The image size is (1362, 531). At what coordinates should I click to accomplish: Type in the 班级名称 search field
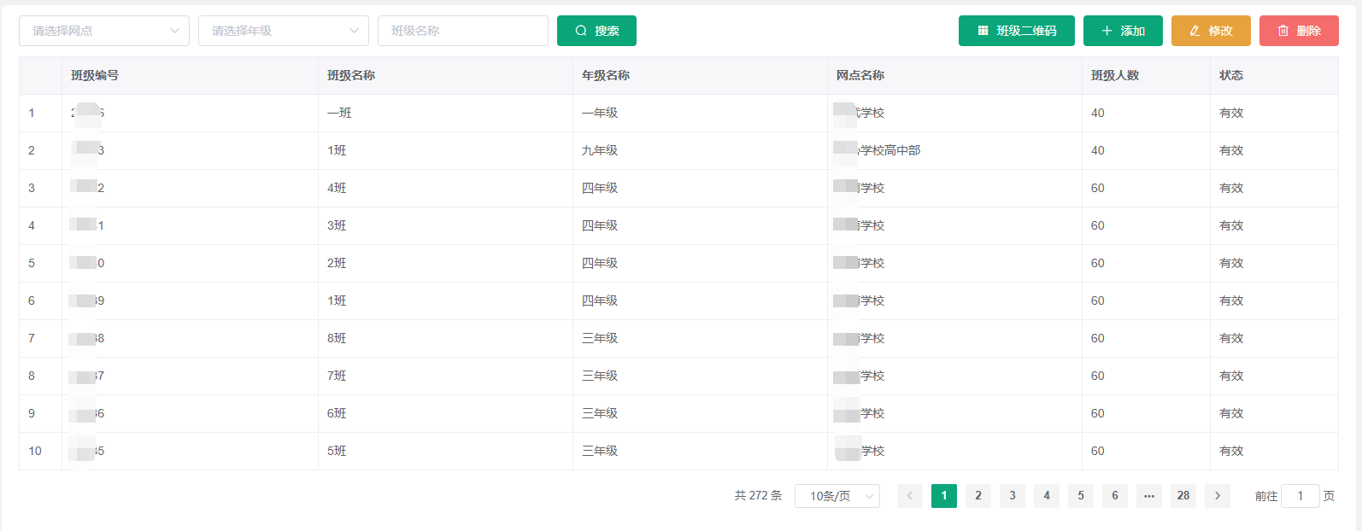463,31
